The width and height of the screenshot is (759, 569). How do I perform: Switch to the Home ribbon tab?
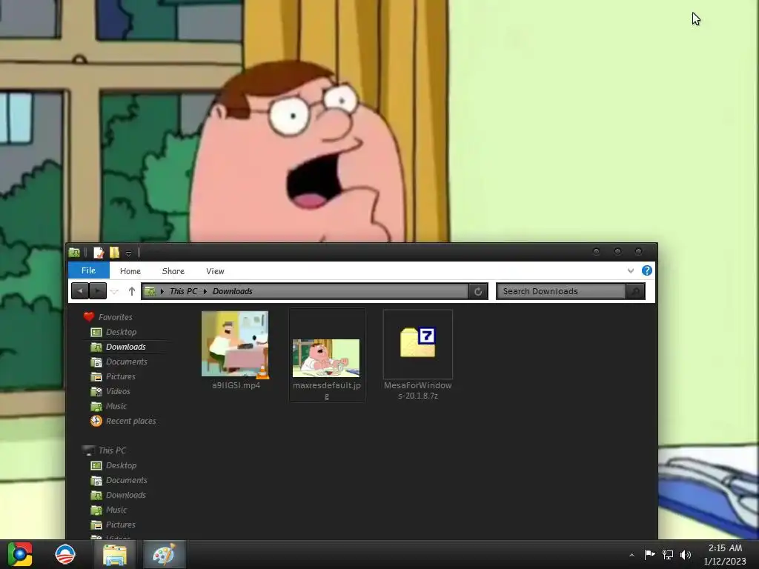coord(130,271)
